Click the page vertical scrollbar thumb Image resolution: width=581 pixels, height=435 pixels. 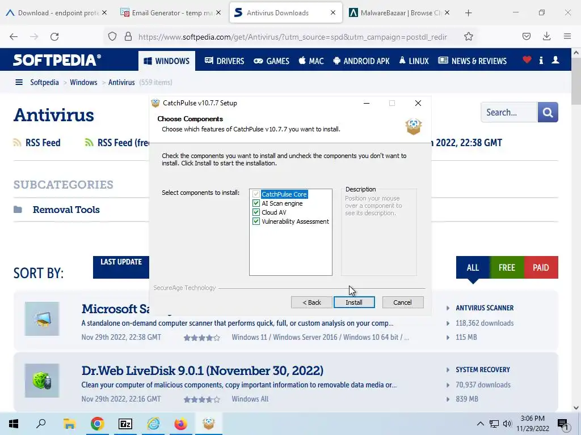coord(576,82)
